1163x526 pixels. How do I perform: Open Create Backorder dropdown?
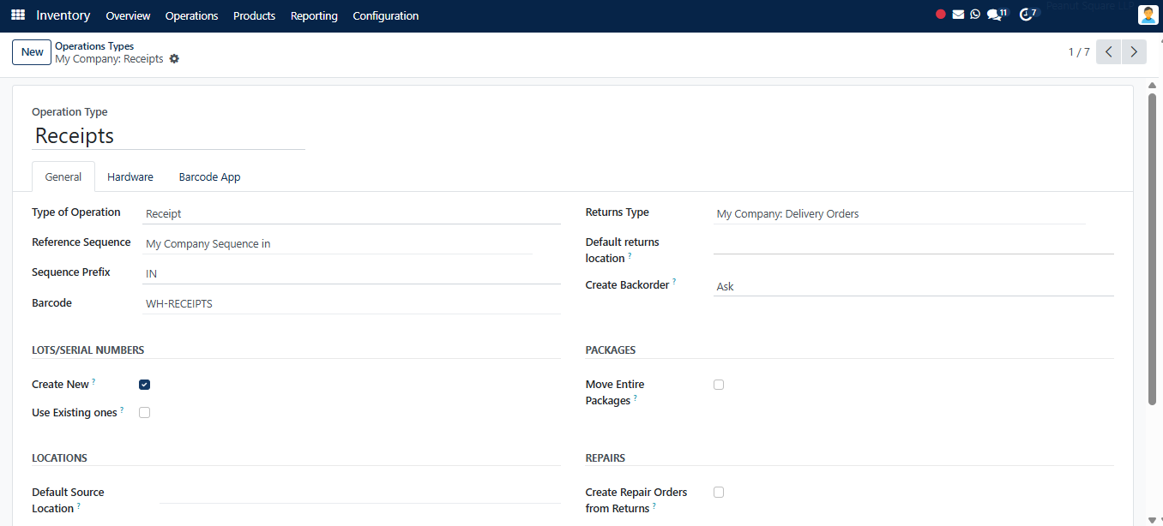coord(913,287)
